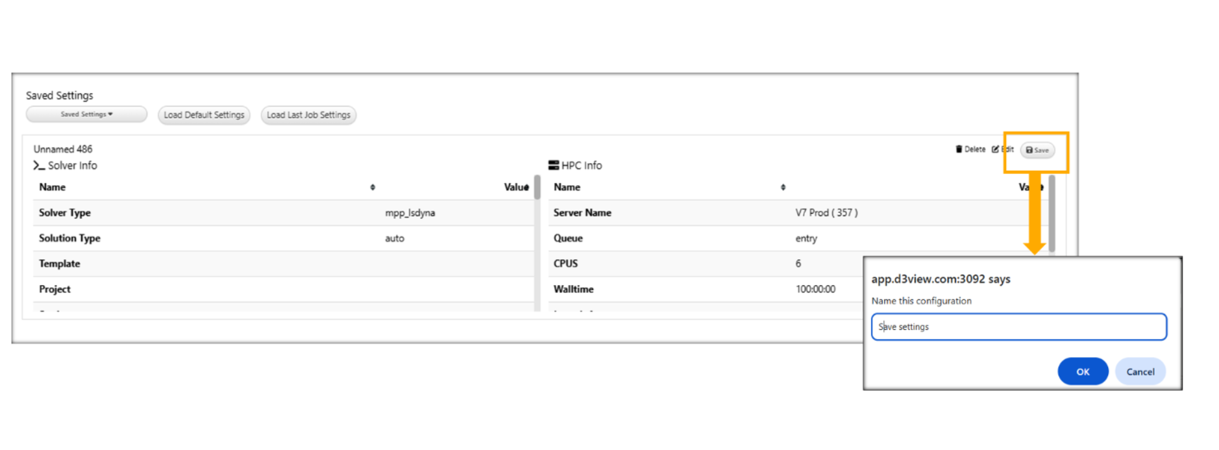Click the Edit pencil icon

click(995, 149)
